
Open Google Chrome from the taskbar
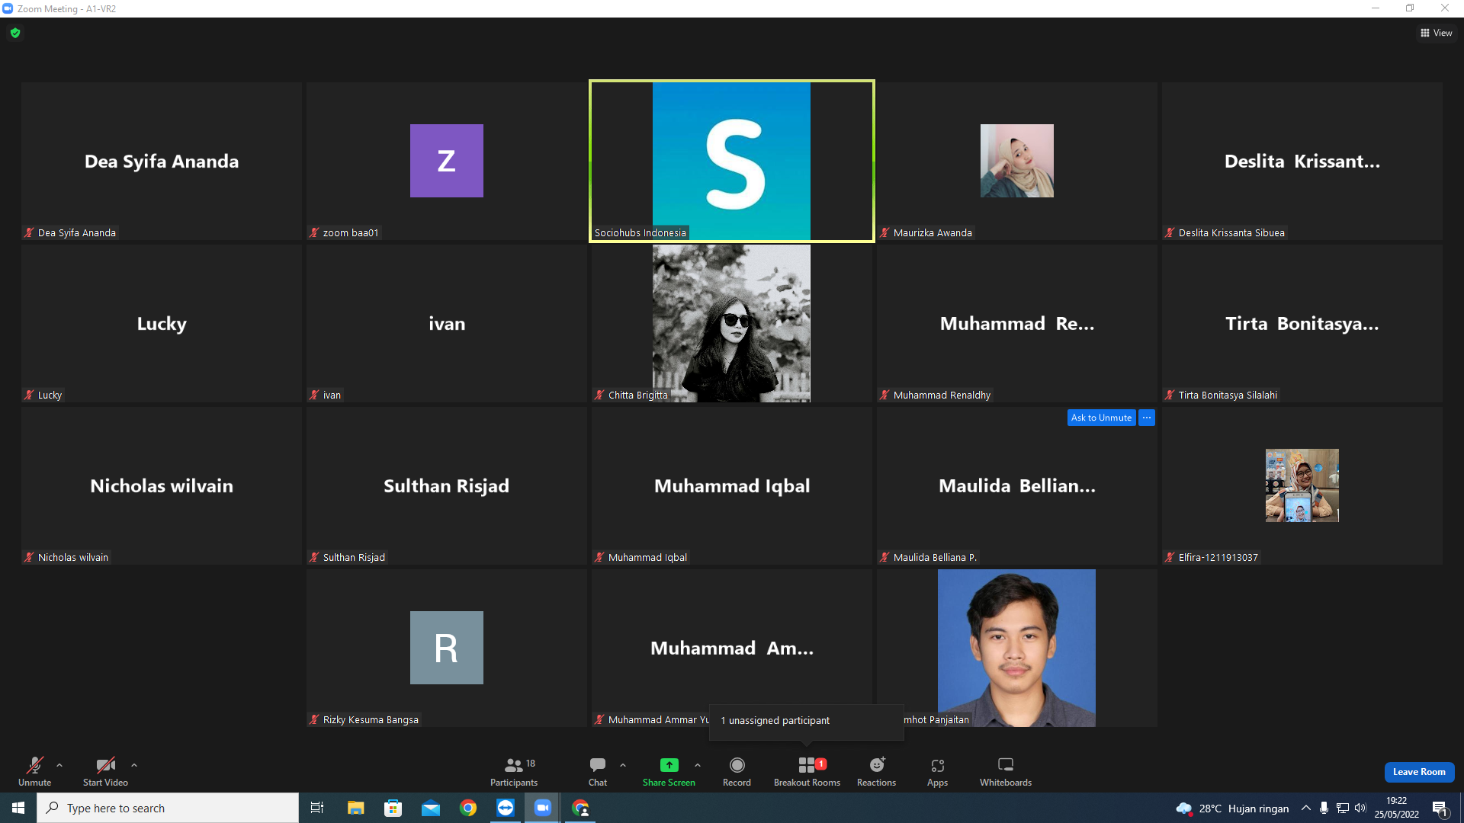[467, 808]
